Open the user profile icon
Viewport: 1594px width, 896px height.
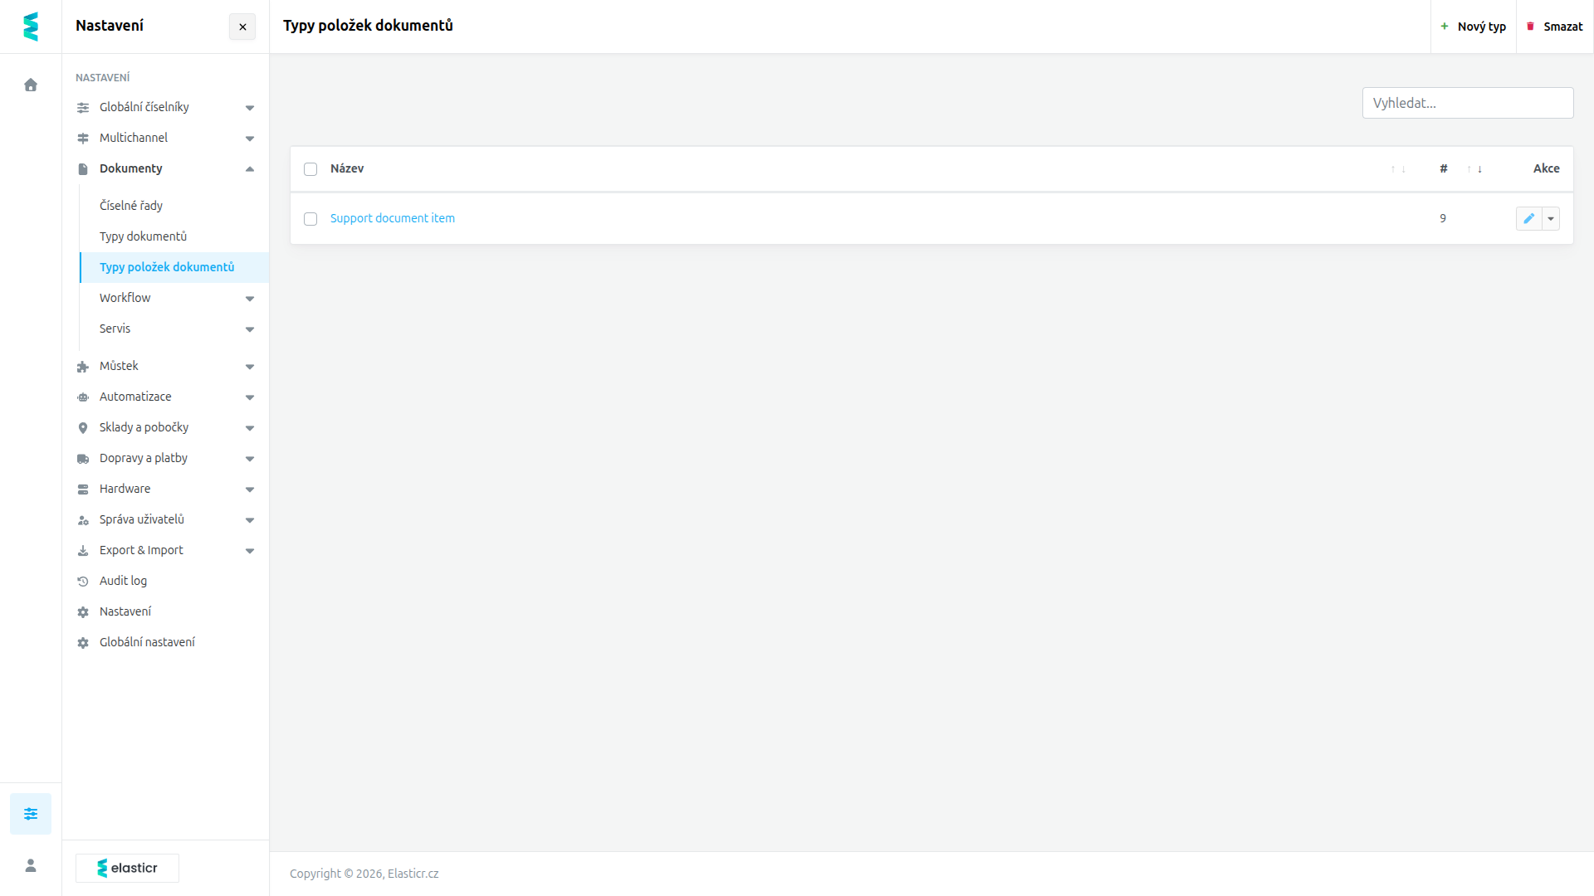(31, 865)
